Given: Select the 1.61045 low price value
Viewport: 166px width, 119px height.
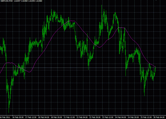Looking at the screenshot, I should pos(32,1).
